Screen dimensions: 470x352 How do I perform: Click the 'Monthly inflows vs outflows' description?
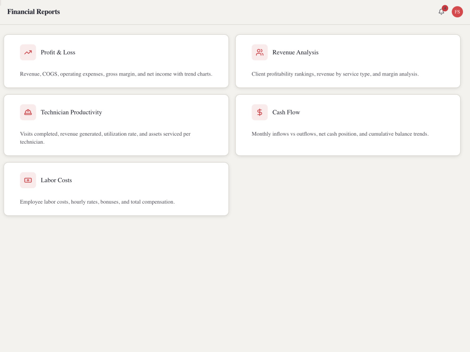pos(340,134)
